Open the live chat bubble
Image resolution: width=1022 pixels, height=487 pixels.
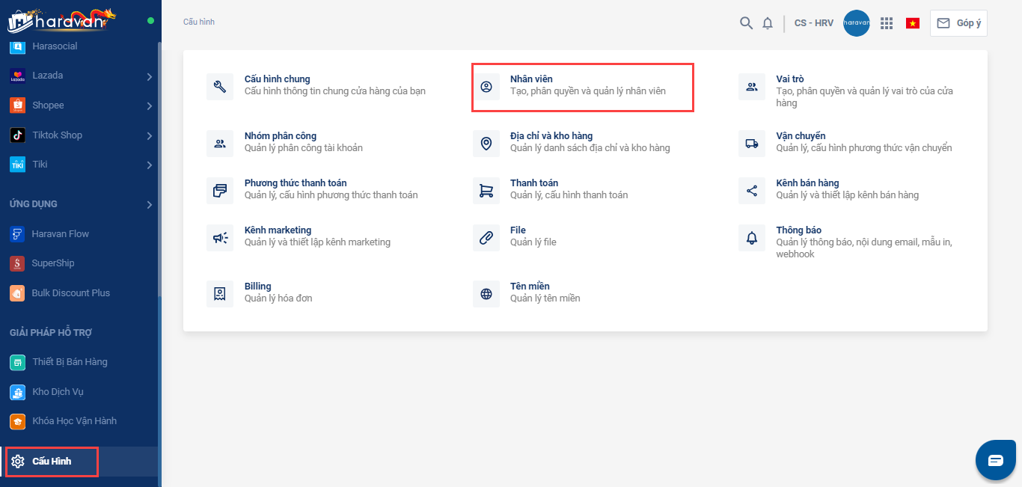pyautogui.click(x=995, y=460)
